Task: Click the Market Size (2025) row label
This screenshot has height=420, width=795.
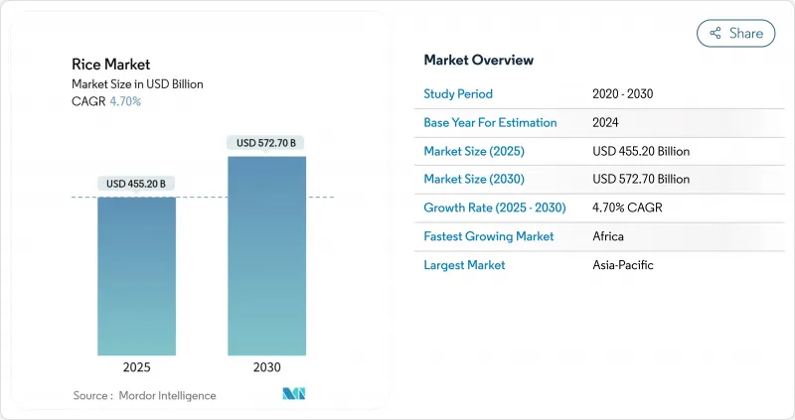Action: tap(475, 151)
